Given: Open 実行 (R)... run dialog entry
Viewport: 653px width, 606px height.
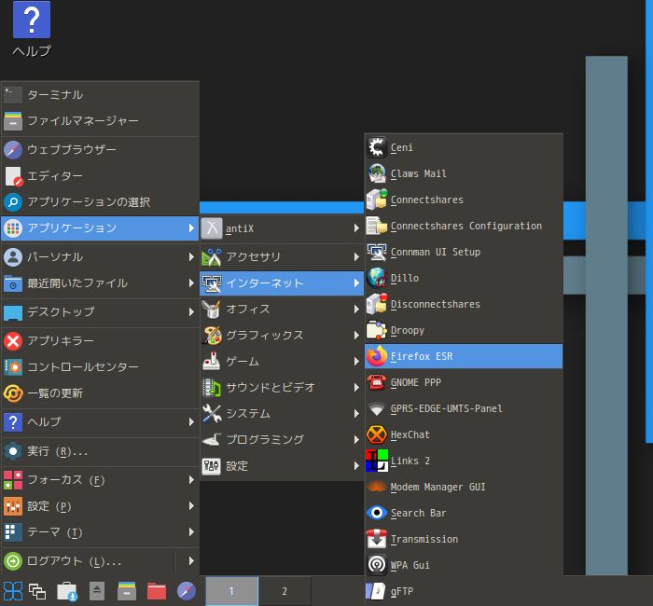Looking at the screenshot, I should [x=100, y=451].
